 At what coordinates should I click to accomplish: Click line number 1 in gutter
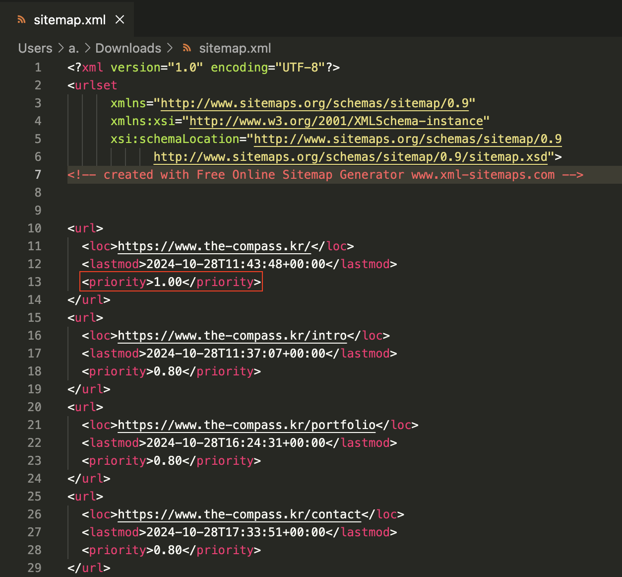pos(38,68)
